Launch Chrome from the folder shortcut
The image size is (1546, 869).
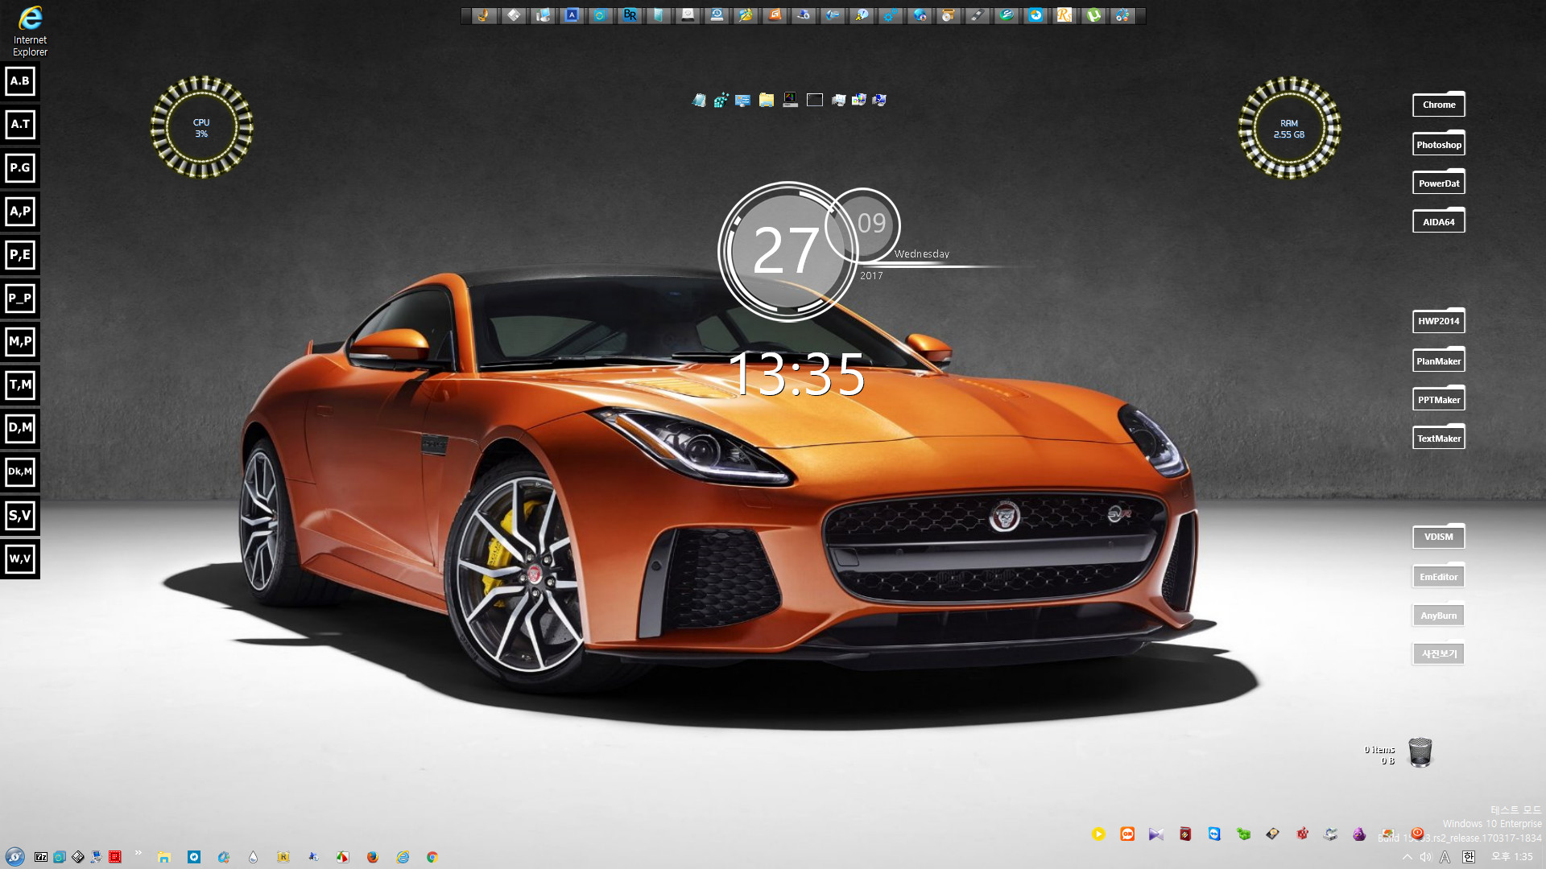coord(1439,105)
